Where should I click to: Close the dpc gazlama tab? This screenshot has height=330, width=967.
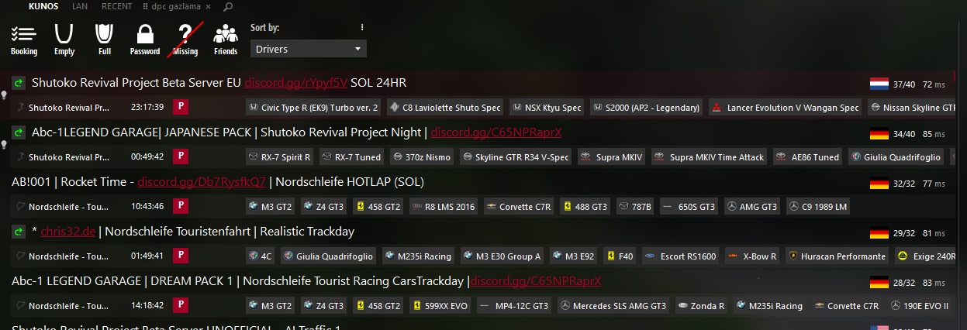pos(209,6)
